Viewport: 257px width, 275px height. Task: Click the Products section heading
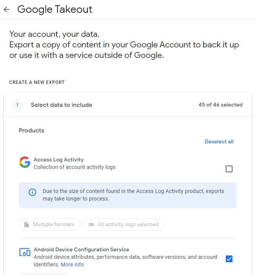tap(31, 131)
